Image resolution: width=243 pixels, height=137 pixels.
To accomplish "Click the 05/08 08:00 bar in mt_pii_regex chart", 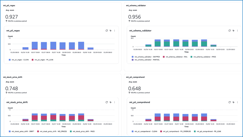I will (x=81, y=46).
